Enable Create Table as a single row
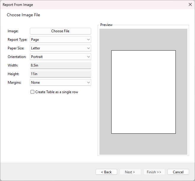 [x=33, y=92]
